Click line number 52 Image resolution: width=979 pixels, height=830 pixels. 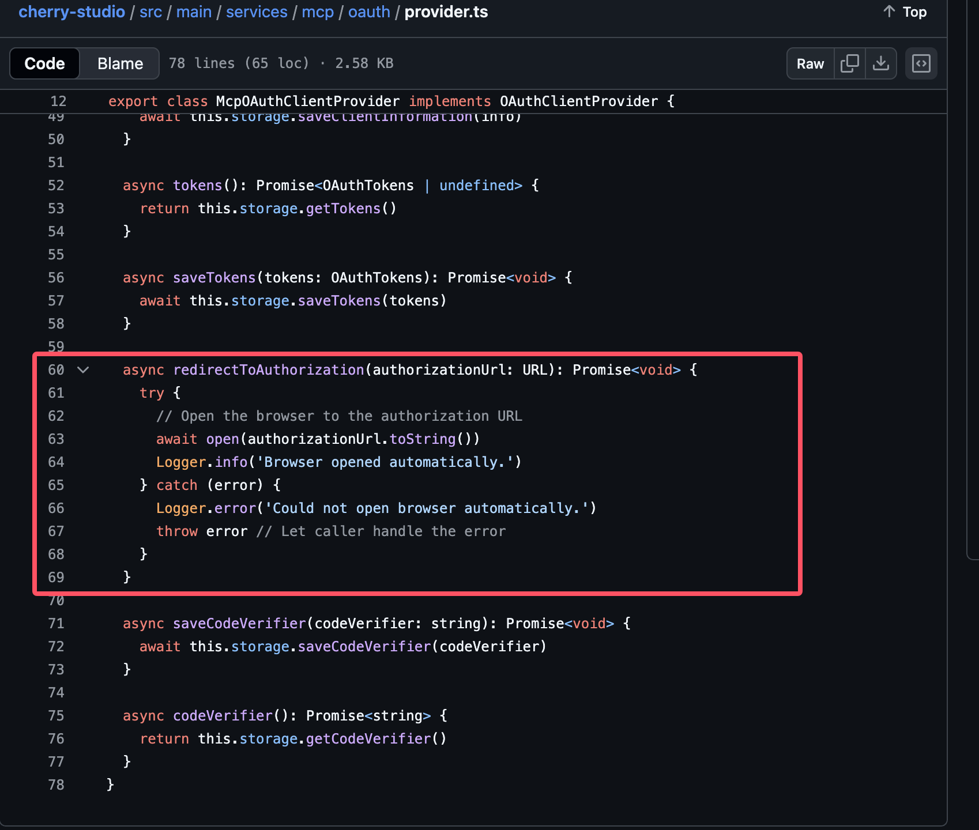pyautogui.click(x=56, y=186)
